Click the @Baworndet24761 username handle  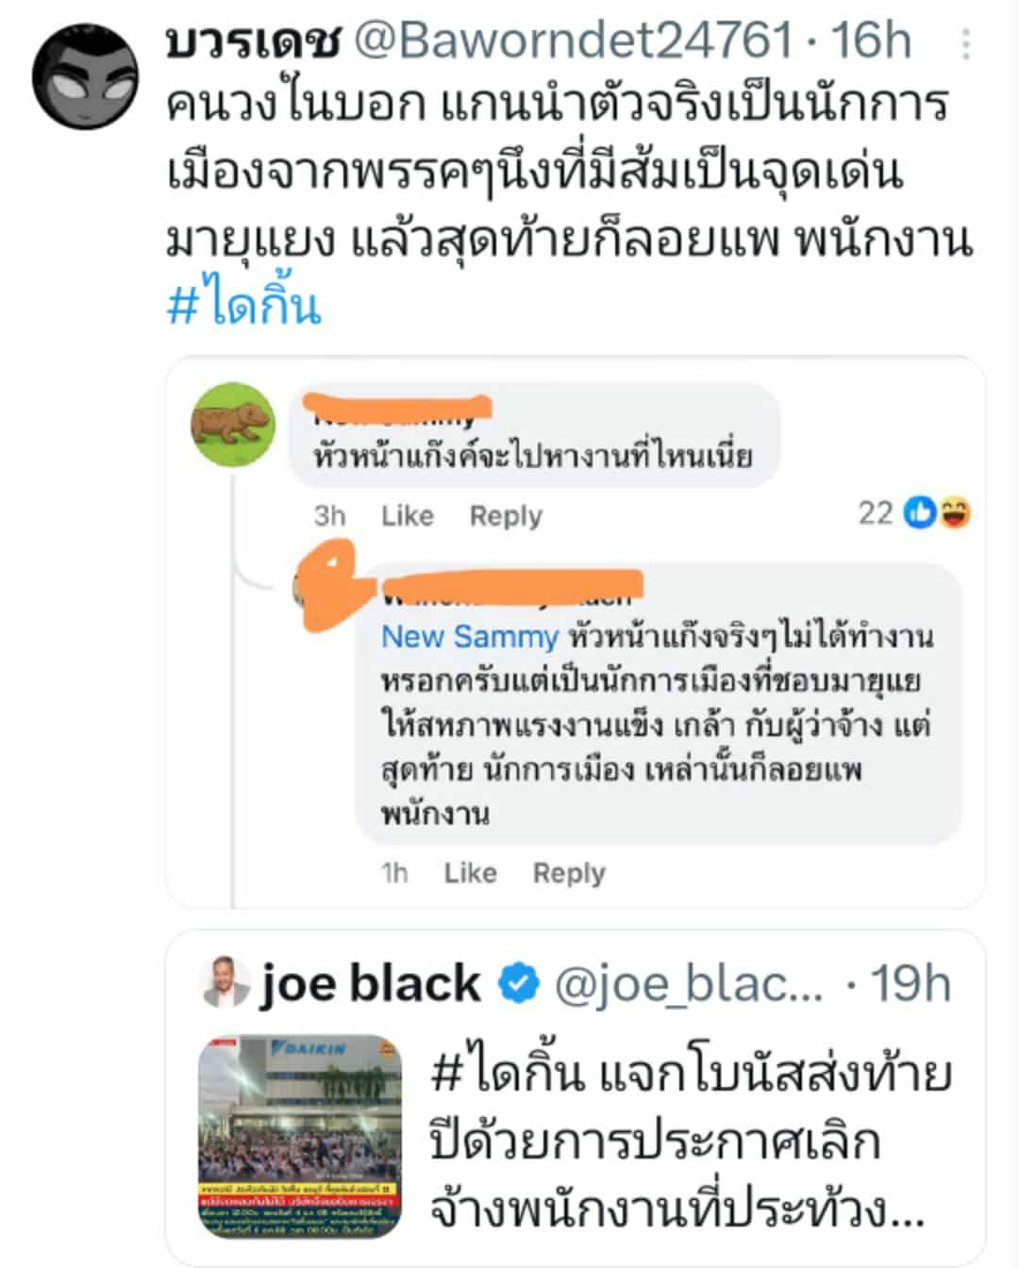(x=573, y=41)
